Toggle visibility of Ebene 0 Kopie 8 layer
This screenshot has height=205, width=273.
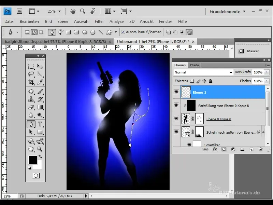pos(176,119)
